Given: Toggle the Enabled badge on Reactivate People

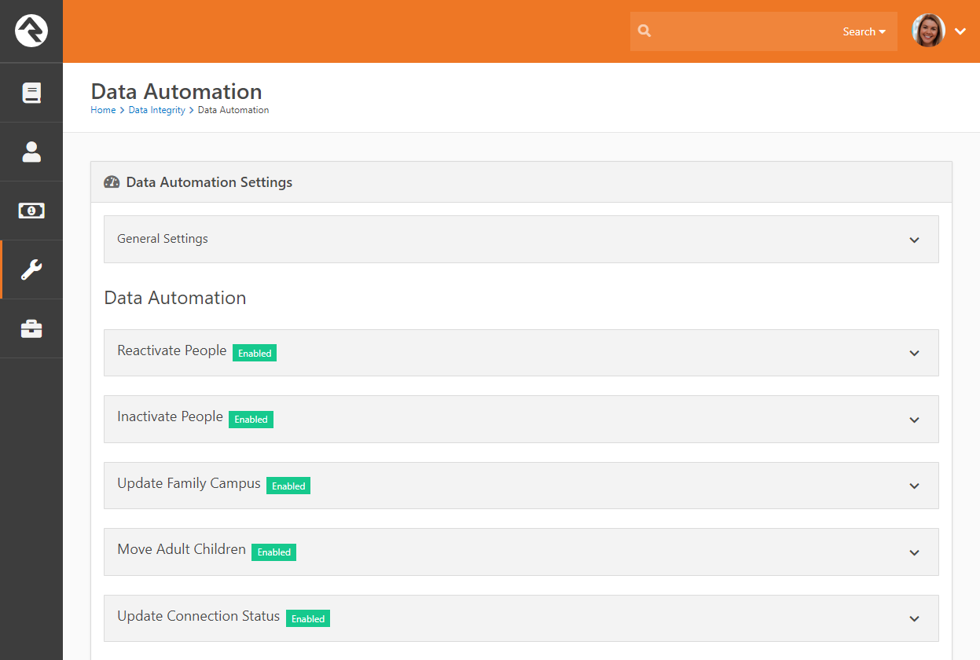Looking at the screenshot, I should click(x=254, y=353).
